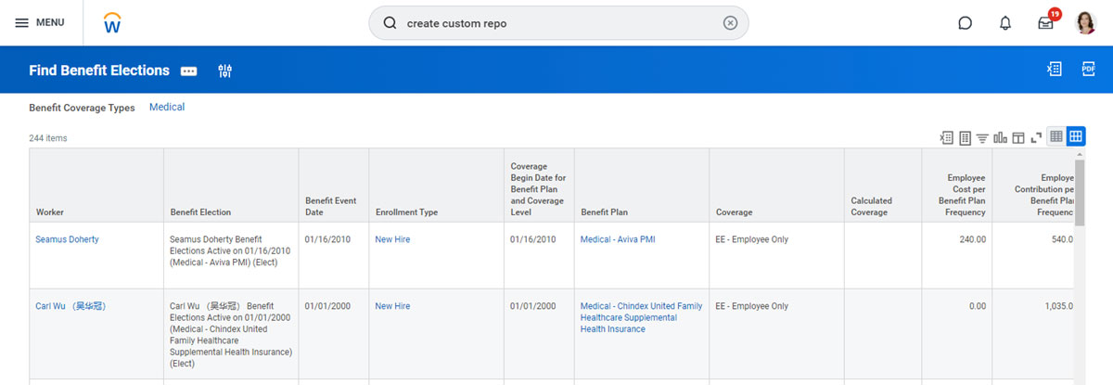Screen dimensions: 1113x385
Task: Open the Coverage column header menu
Action: coord(776,185)
